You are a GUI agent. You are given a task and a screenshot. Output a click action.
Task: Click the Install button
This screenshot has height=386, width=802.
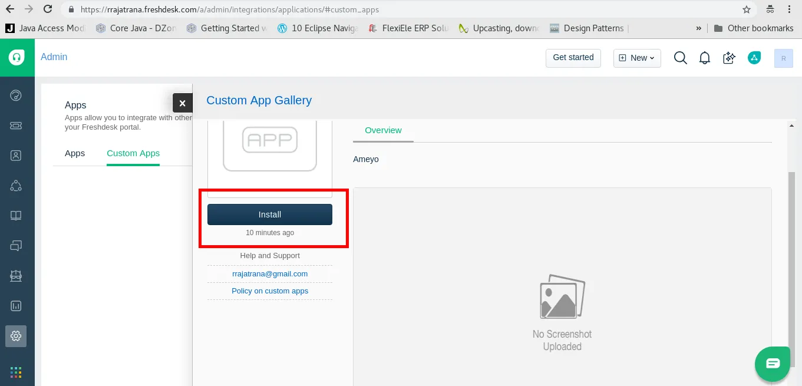click(270, 215)
